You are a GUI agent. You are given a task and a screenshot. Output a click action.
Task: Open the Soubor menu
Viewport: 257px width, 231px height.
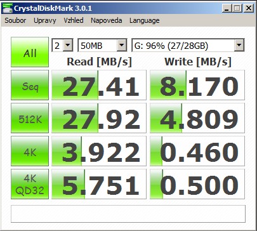click(15, 20)
